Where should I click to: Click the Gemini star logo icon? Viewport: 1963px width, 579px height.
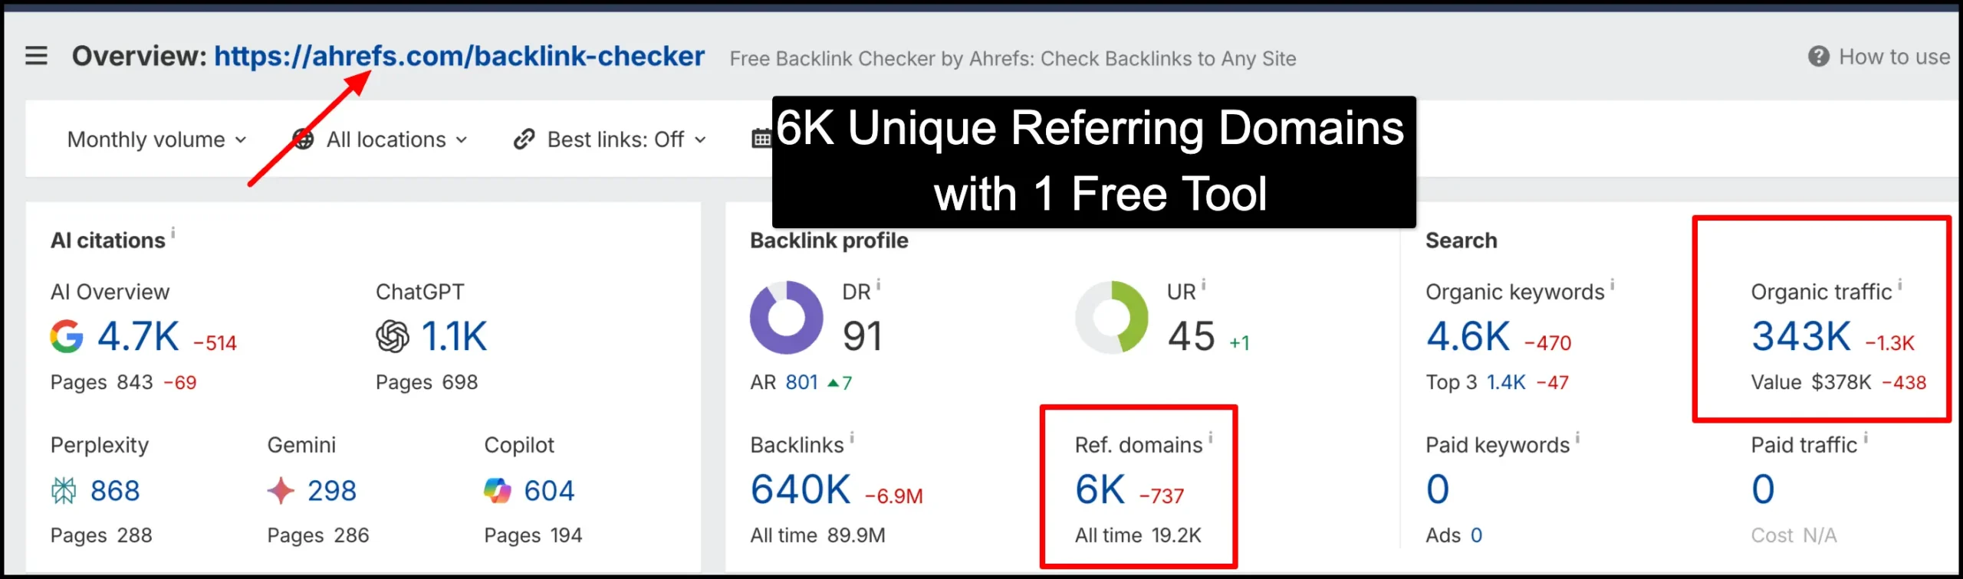281,490
